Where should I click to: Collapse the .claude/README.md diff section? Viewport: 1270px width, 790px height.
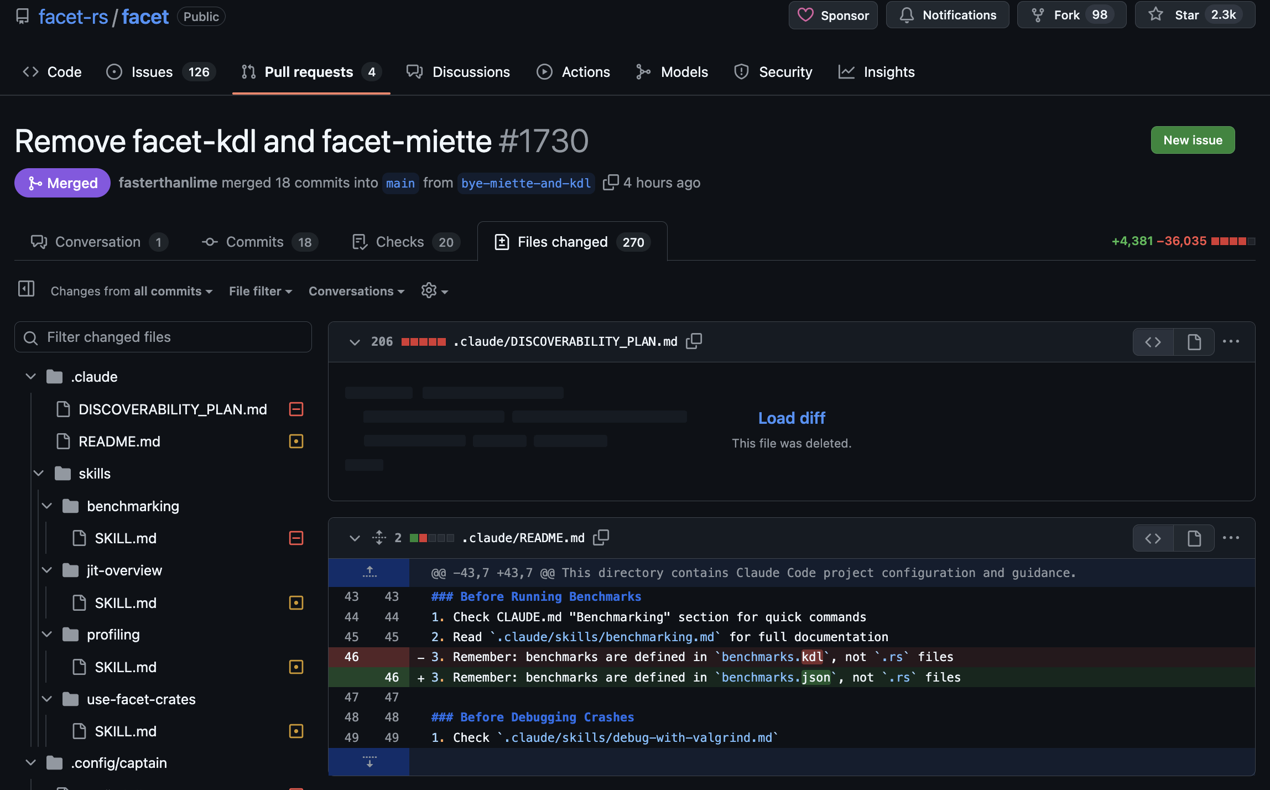point(355,538)
